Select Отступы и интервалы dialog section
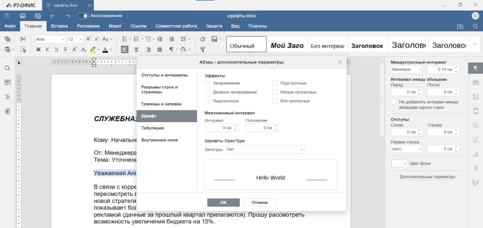483x228 pixels. (167, 75)
